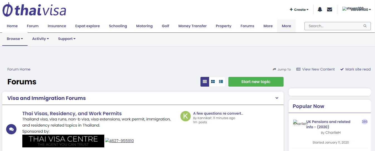Switch to grid view layout
Image resolution: width=375 pixels, height=151 pixels.
click(213, 82)
